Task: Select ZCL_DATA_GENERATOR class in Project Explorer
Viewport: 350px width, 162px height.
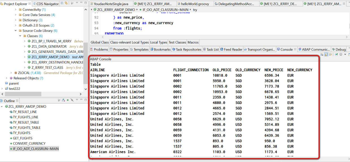Action: [x=49, y=46]
